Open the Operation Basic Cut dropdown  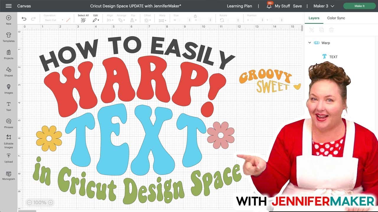(x=54, y=20)
